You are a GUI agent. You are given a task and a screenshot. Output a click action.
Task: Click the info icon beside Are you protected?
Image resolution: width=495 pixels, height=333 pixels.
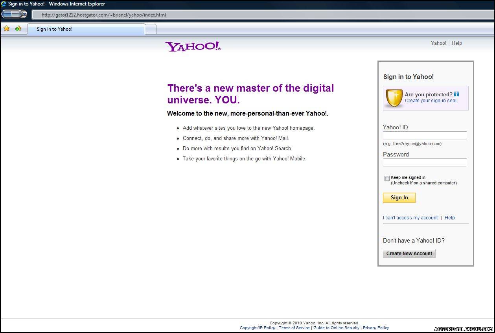tap(456, 94)
